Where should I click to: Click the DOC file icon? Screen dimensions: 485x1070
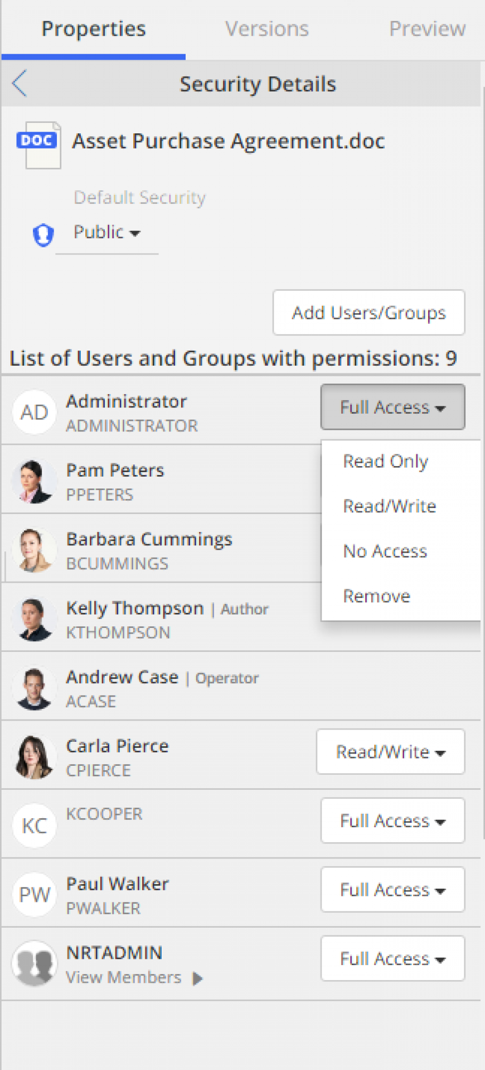tap(38, 145)
